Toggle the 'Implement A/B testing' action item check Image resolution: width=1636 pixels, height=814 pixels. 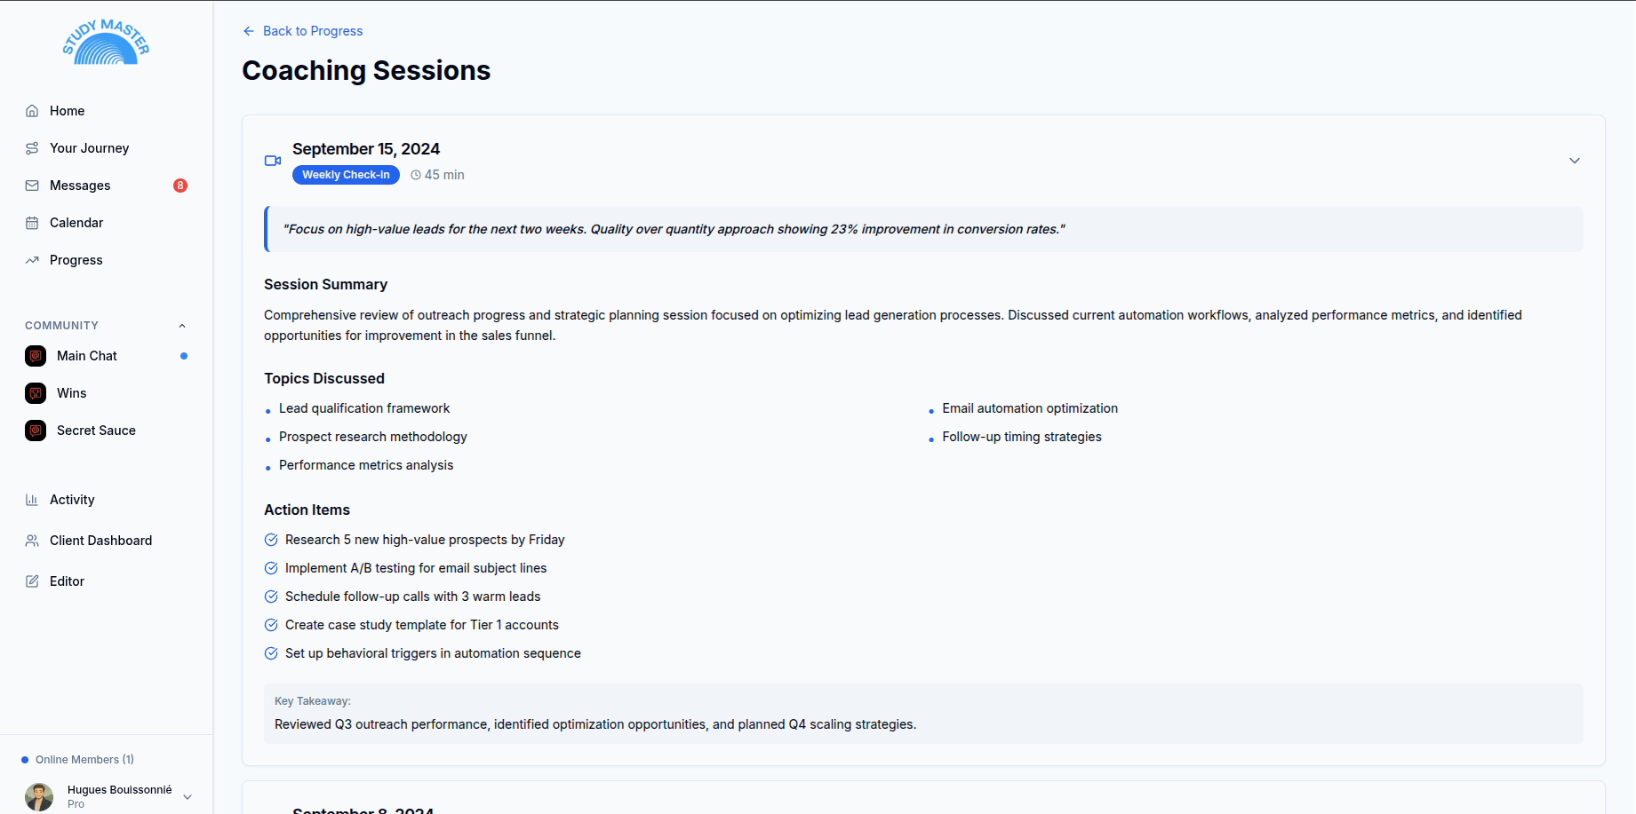[x=271, y=568]
